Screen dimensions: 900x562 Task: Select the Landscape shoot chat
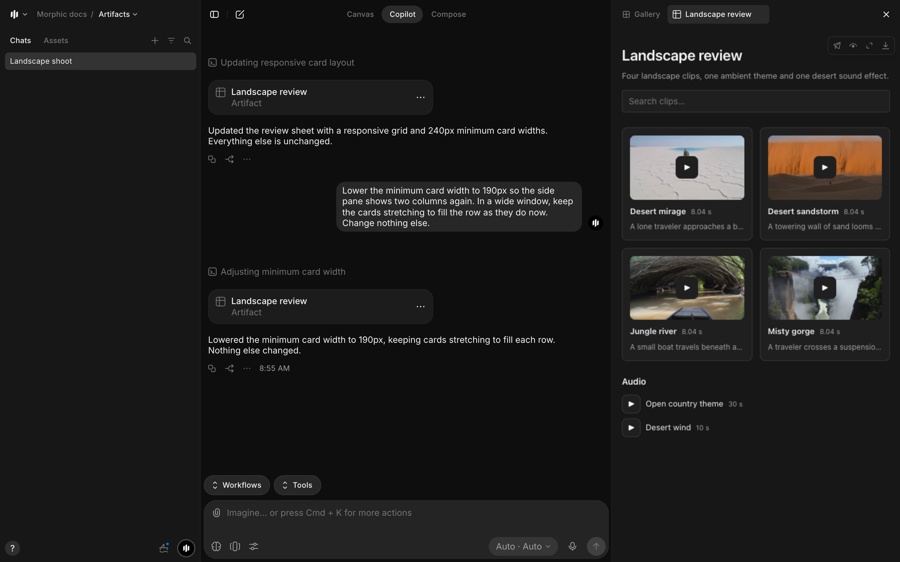click(100, 61)
